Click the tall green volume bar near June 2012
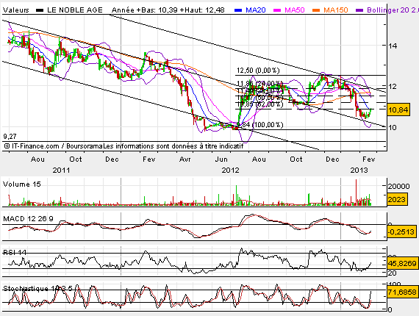The width and height of the screenshot is (419, 316). 236,195
